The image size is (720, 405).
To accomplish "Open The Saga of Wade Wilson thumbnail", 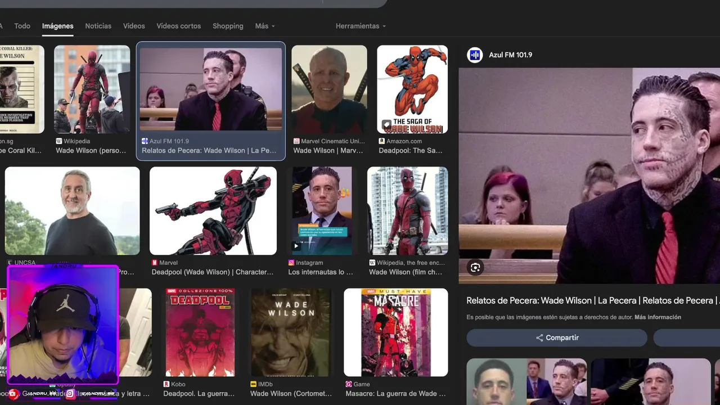I will [412, 89].
